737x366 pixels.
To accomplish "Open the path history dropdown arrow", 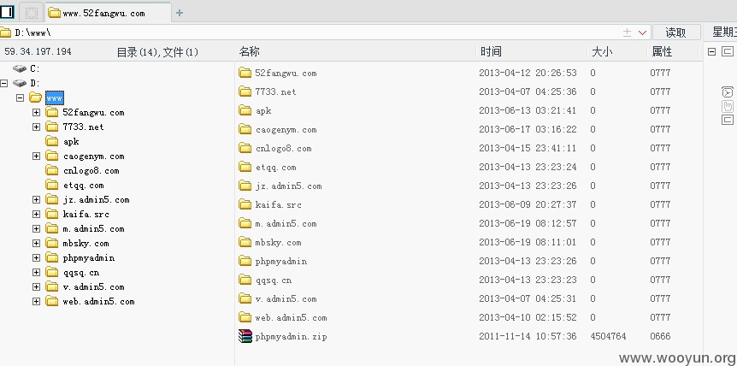I will pyautogui.click(x=643, y=32).
